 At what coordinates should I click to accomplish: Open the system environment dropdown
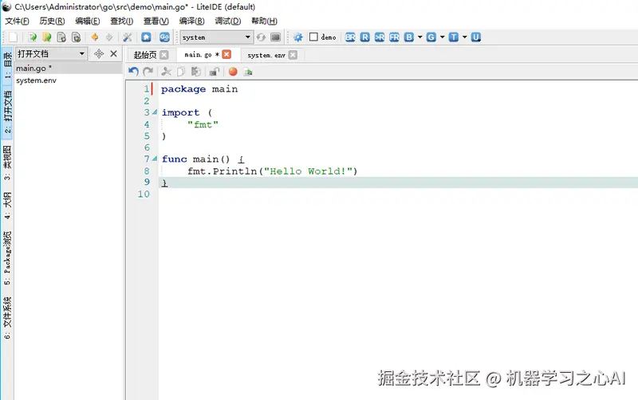(x=216, y=37)
